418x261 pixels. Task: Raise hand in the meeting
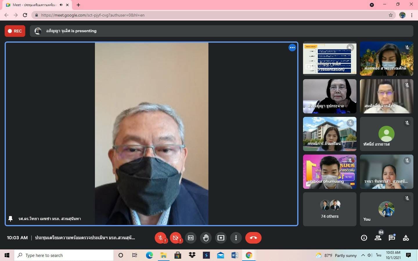206,238
